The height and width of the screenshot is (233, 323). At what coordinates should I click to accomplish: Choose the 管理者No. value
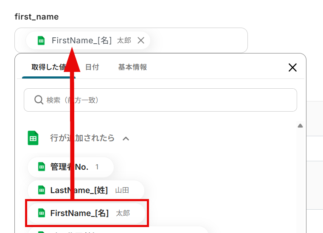(70, 167)
